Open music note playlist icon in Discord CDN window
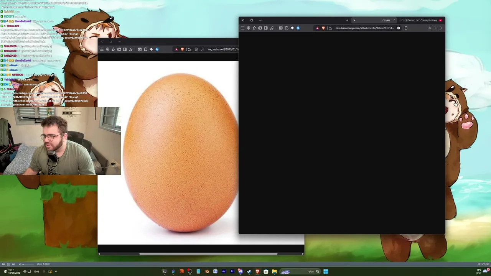Image resolution: width=491 pixels, height=276 pixels. (x=272, y=28)
